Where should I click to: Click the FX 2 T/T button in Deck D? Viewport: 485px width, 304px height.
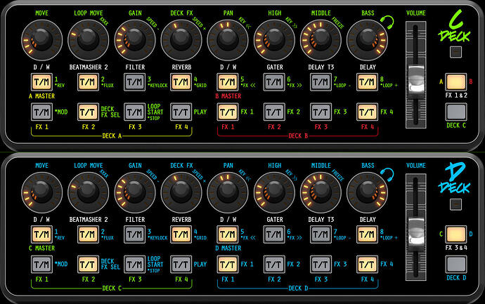(x=274, y=264)
